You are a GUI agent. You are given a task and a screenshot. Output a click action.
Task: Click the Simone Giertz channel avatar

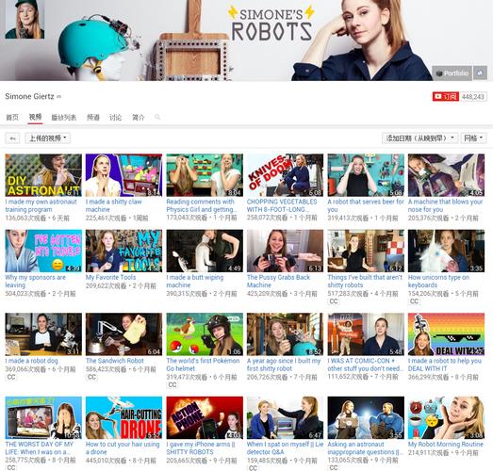25,19
